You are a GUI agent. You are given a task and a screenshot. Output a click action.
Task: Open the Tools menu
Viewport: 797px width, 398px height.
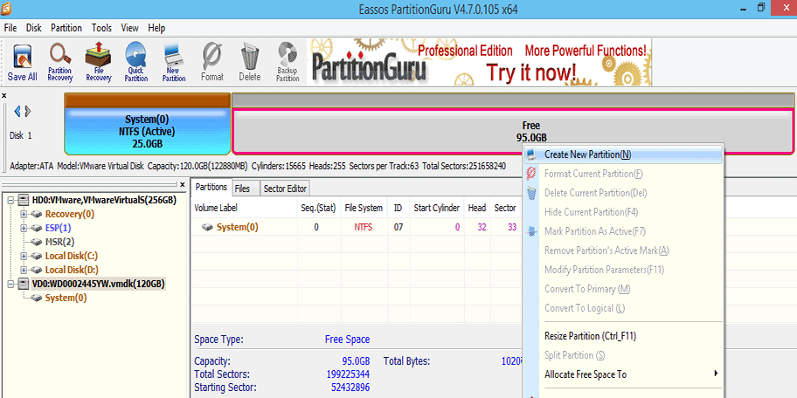101,28
